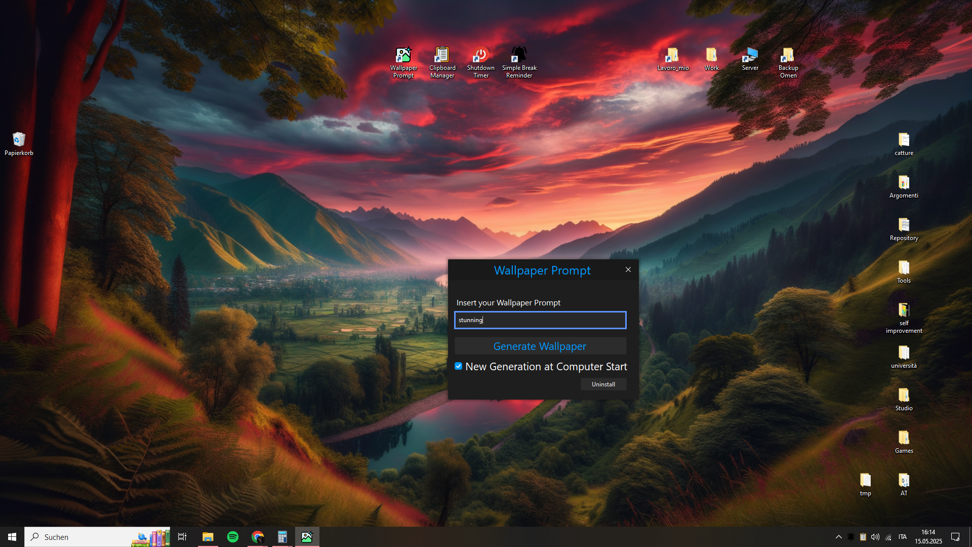Open the Papierkorb recycle bin
Viewport: 972px width, 547px height.
[19, 143]
